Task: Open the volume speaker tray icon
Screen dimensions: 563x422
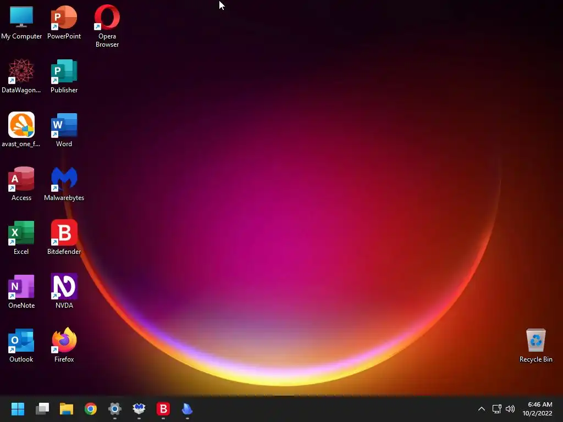Action: (x=510, y=409)
